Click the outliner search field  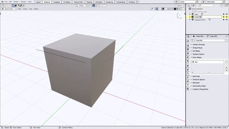point(206,5)
